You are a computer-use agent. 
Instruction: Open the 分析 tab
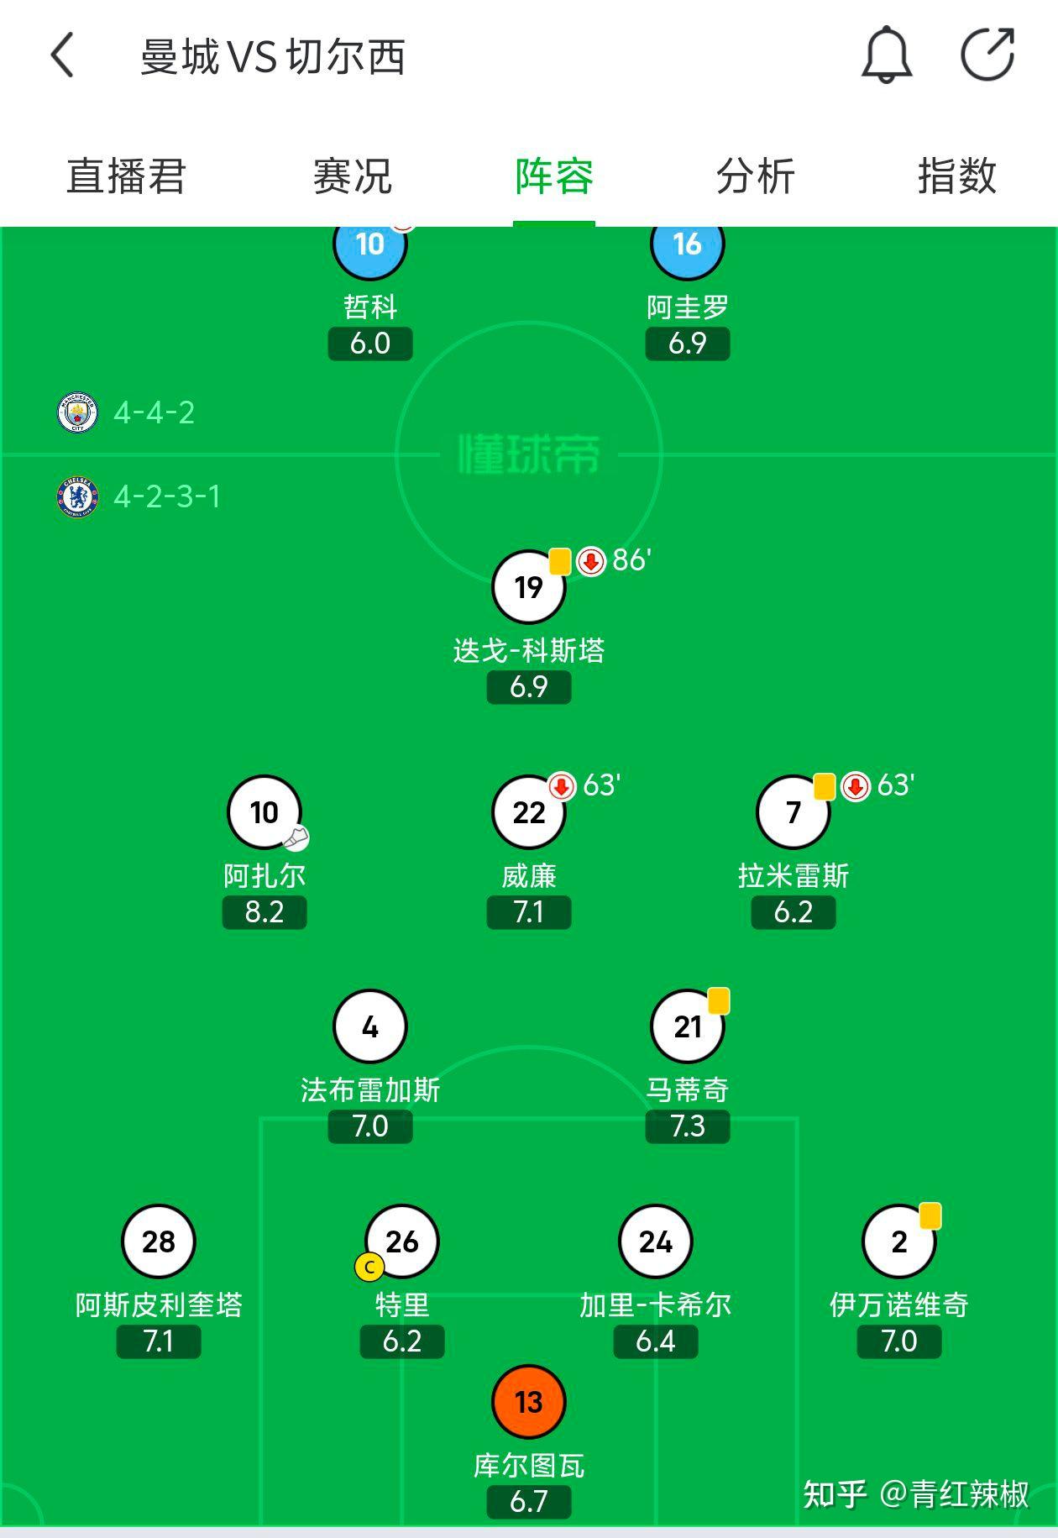click(755, 176)
